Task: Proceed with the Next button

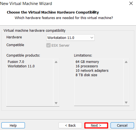Action: click(96, 125)
